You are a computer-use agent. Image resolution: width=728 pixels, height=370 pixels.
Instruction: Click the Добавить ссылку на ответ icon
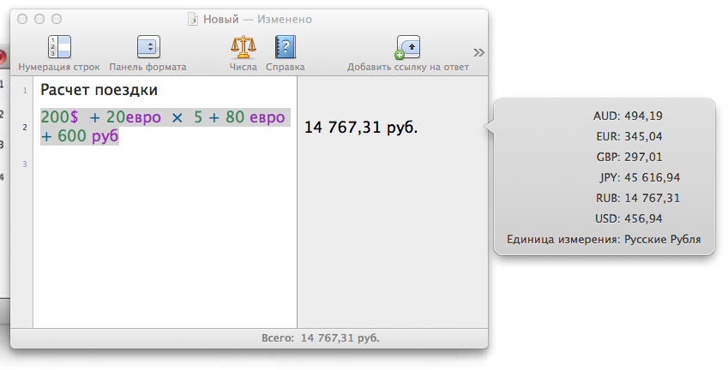tap(407, 47)
